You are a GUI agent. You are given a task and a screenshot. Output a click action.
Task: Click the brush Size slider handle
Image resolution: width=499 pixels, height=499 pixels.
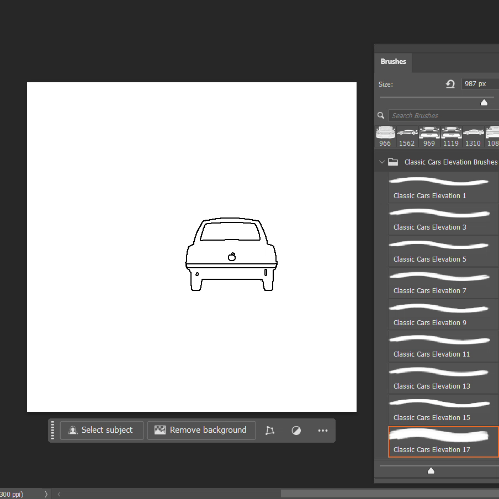point(484,102)
